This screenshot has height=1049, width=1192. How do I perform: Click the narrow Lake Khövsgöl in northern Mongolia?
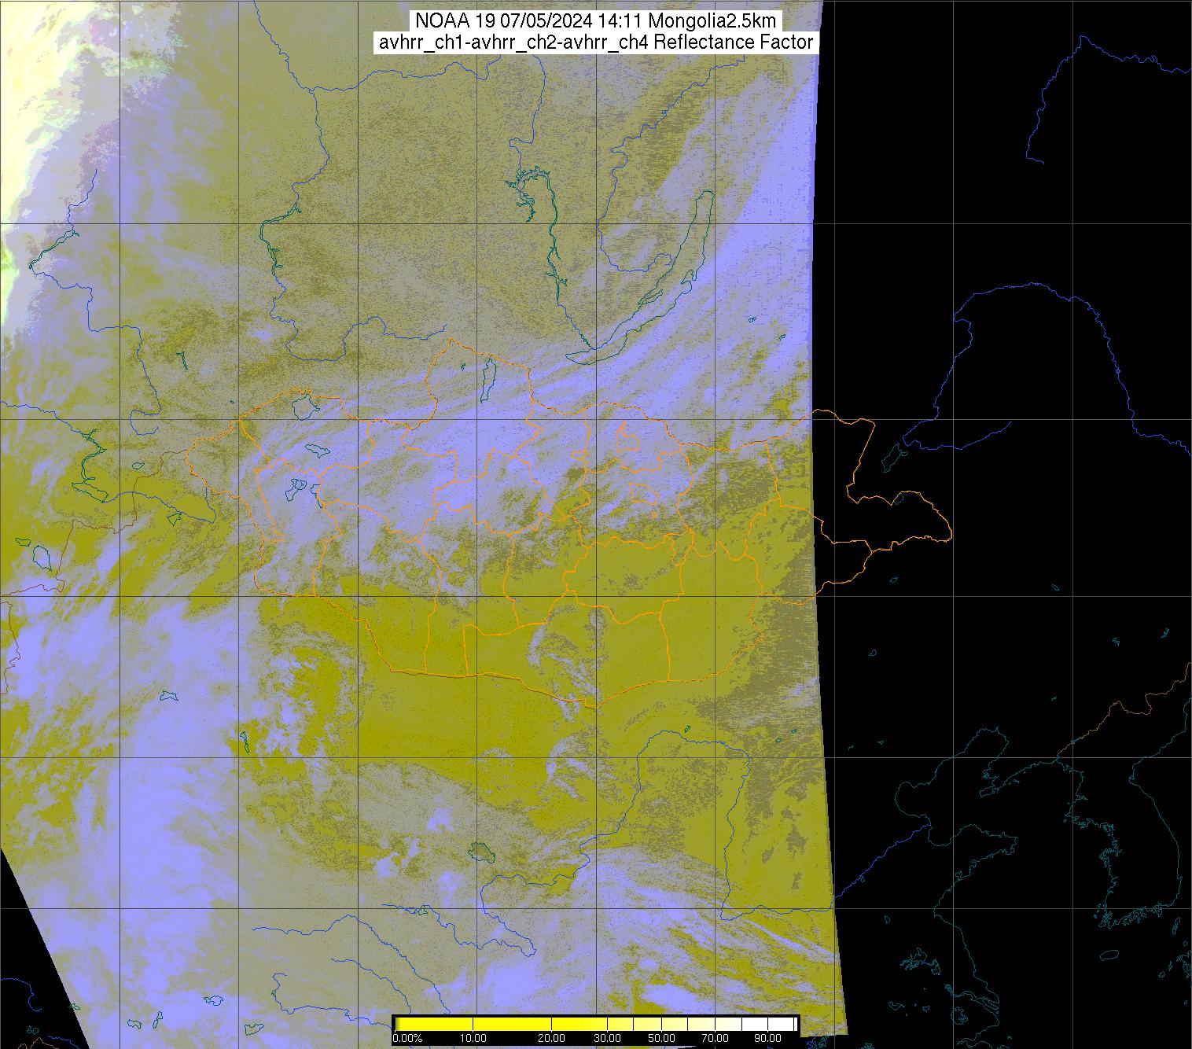click(x=487, y=377)
